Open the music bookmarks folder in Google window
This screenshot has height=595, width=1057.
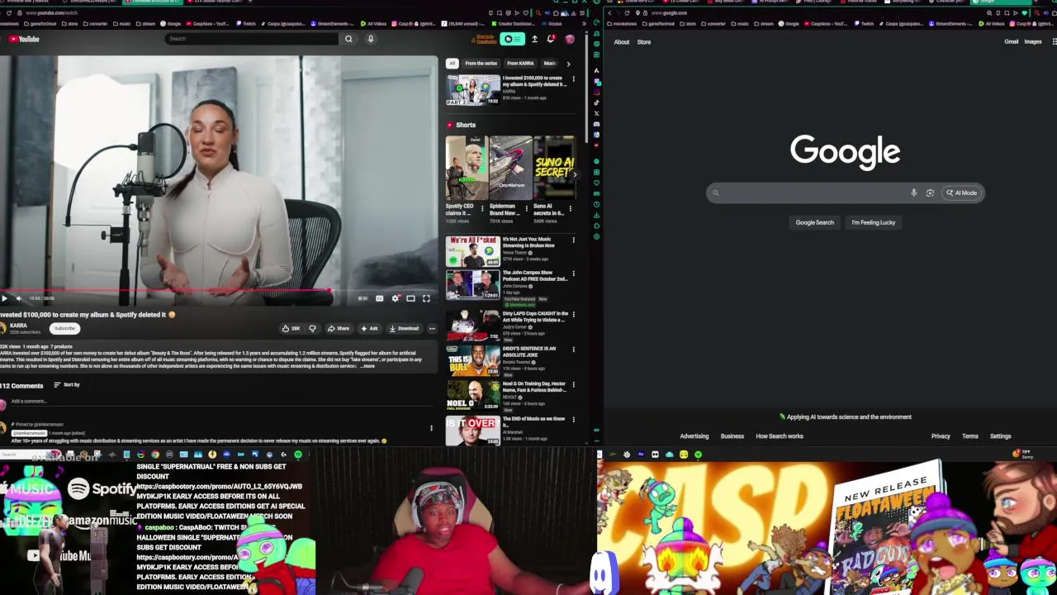coord(742,23)
